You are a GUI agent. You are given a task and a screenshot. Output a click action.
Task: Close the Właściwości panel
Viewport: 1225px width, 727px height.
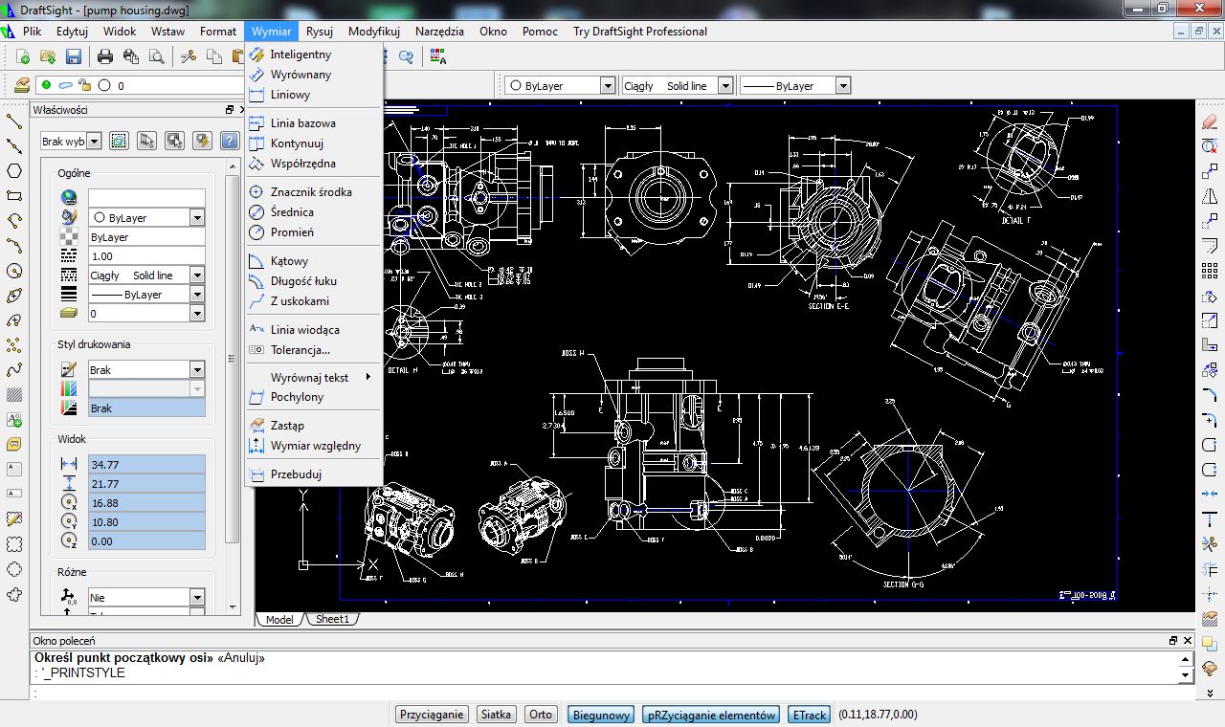coord(240,110)
